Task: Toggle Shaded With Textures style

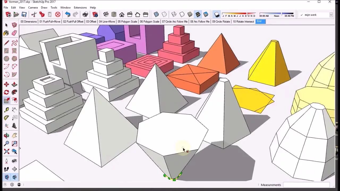Action: point(198,15)
